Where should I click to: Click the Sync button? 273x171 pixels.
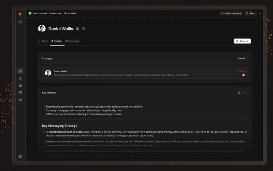(250, 13)
